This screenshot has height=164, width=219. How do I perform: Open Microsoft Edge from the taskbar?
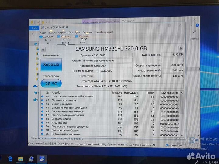coord(10,159)
